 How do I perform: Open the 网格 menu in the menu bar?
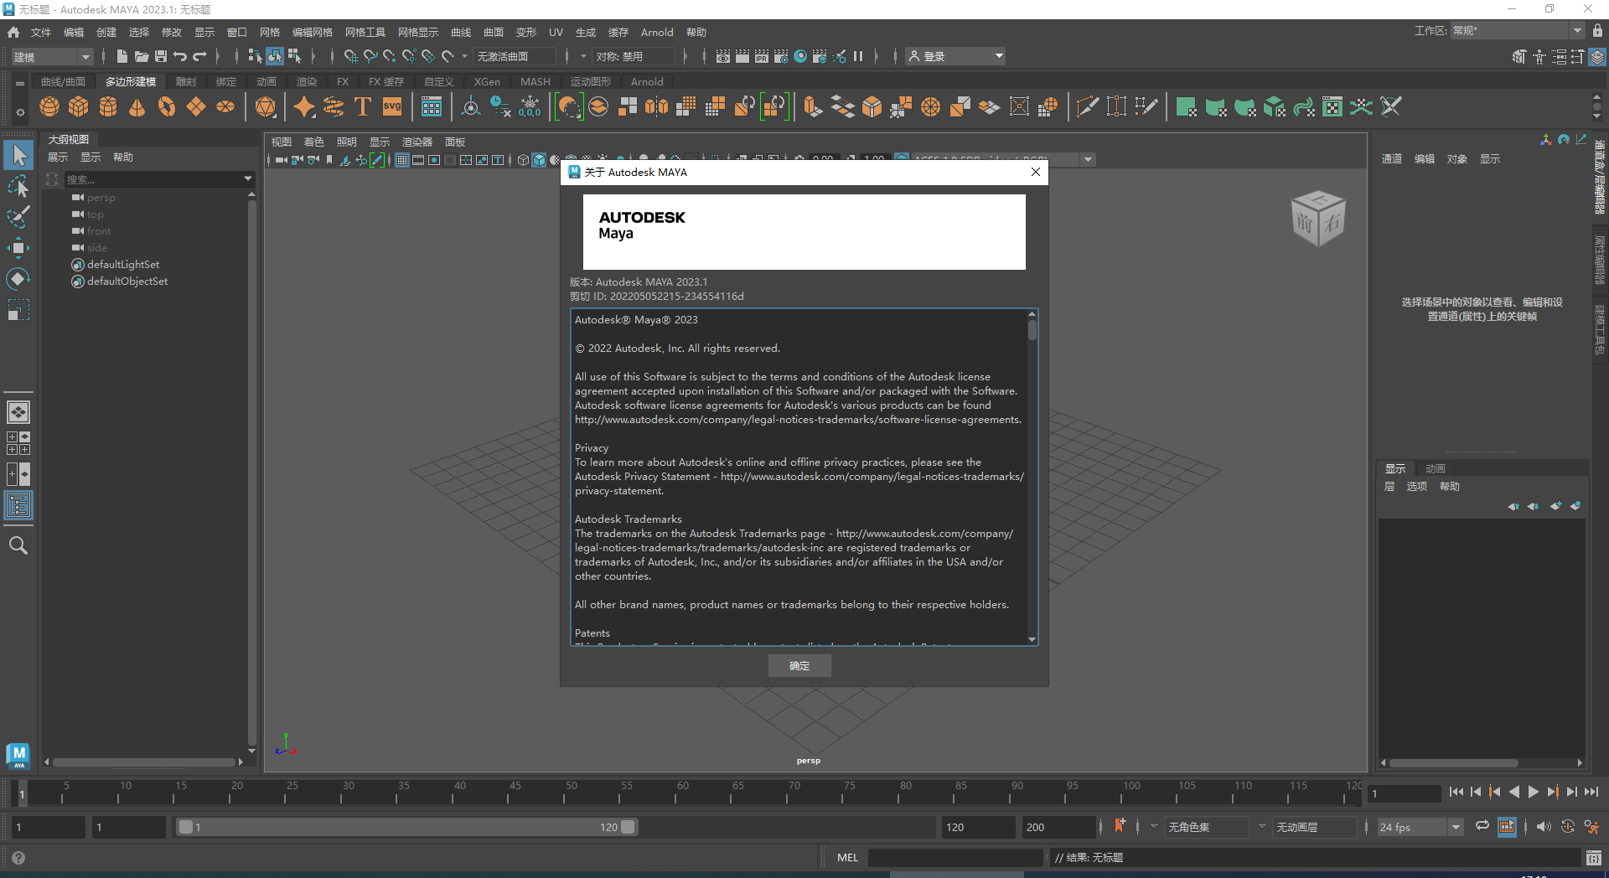click(268, 32)
